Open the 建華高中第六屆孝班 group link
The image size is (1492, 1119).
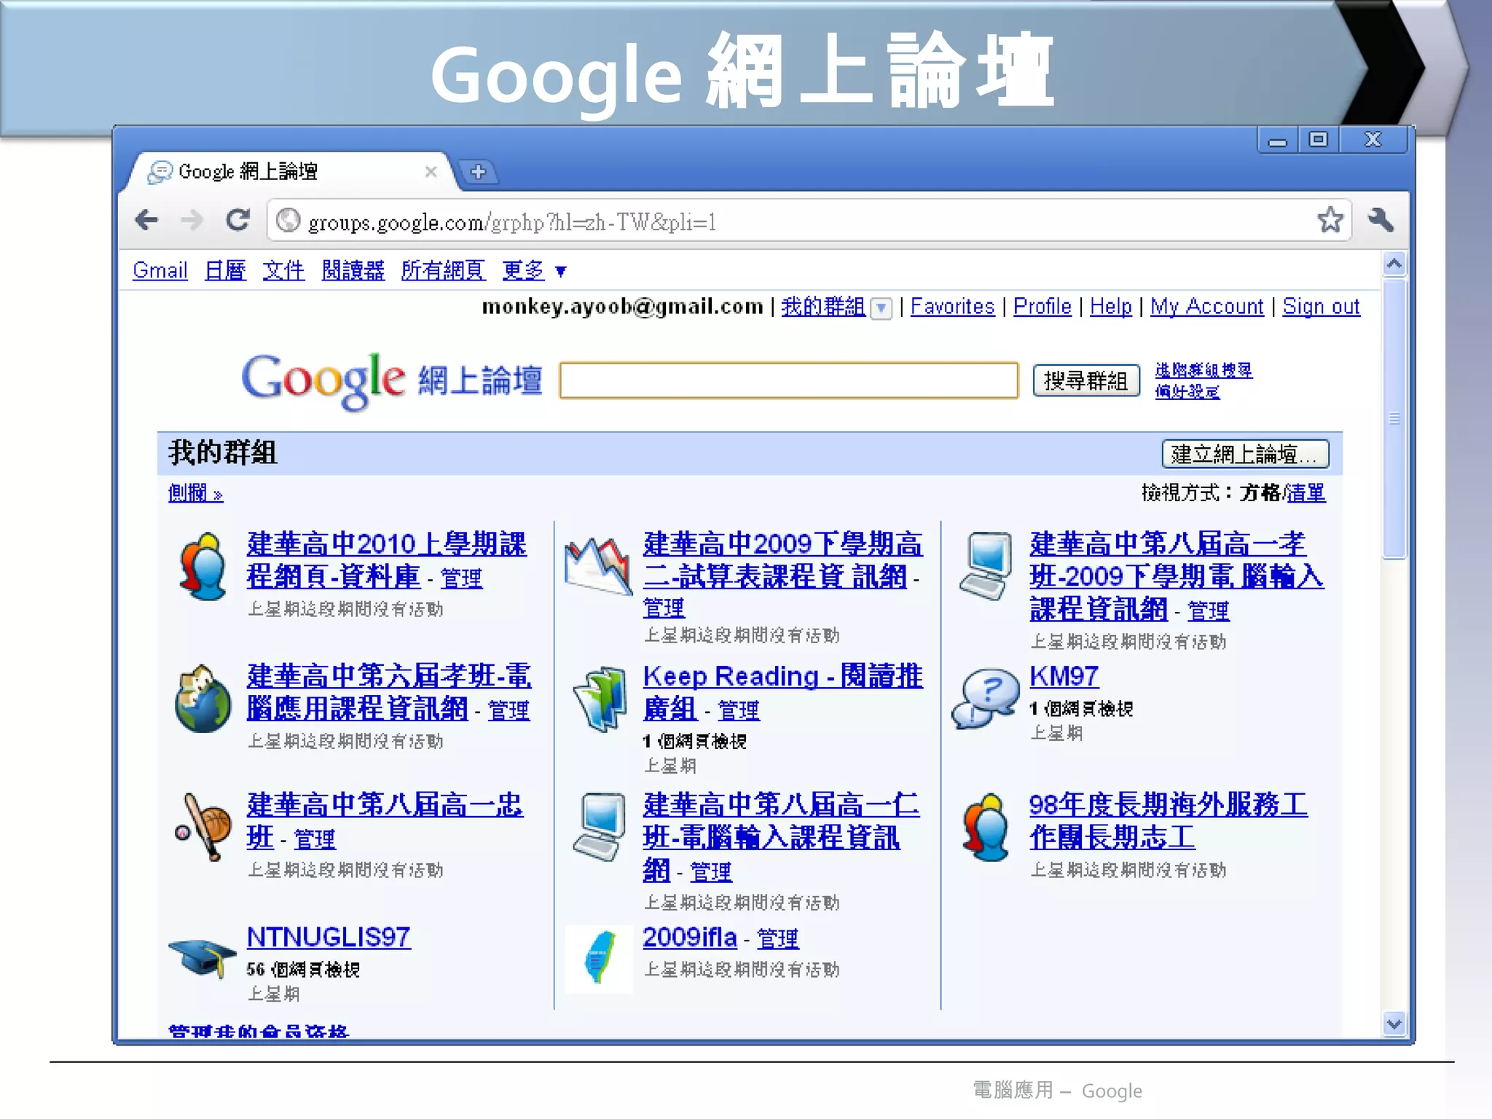click(389, 692)
